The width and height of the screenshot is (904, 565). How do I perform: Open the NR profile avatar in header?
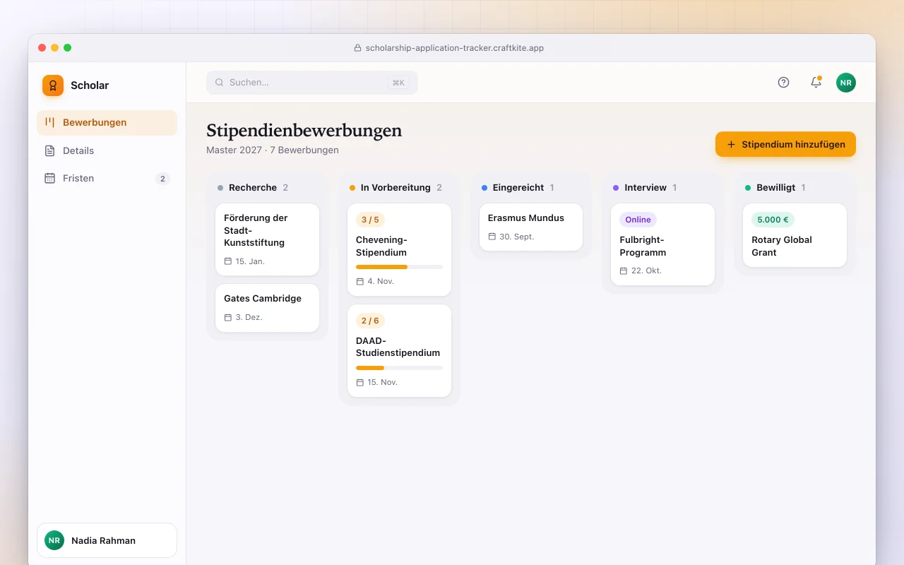[846, 83]
